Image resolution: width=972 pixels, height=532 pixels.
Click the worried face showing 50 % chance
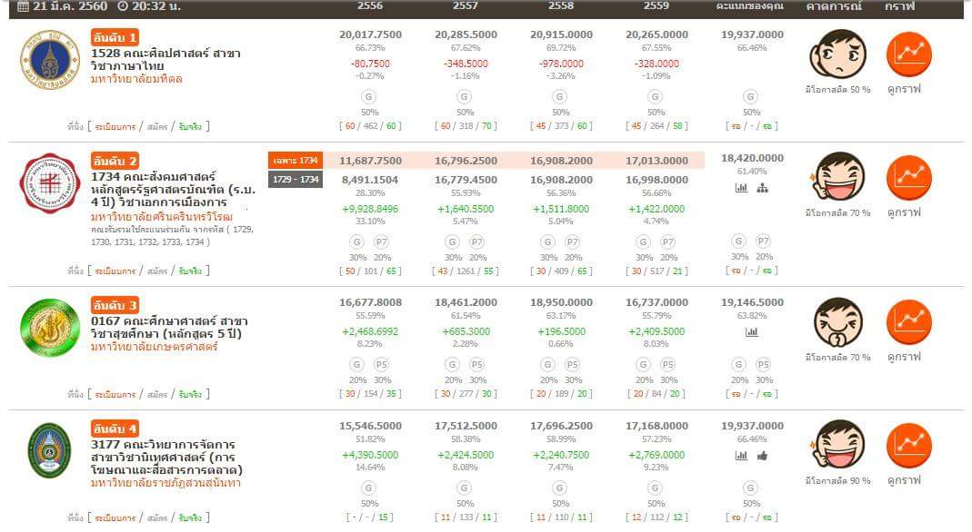(837, 54)
